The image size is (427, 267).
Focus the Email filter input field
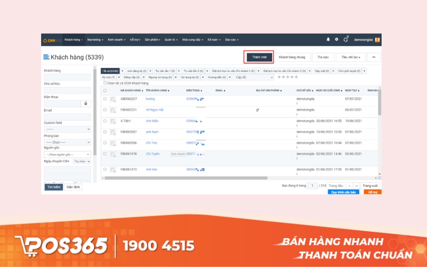(x=67, y=117)
